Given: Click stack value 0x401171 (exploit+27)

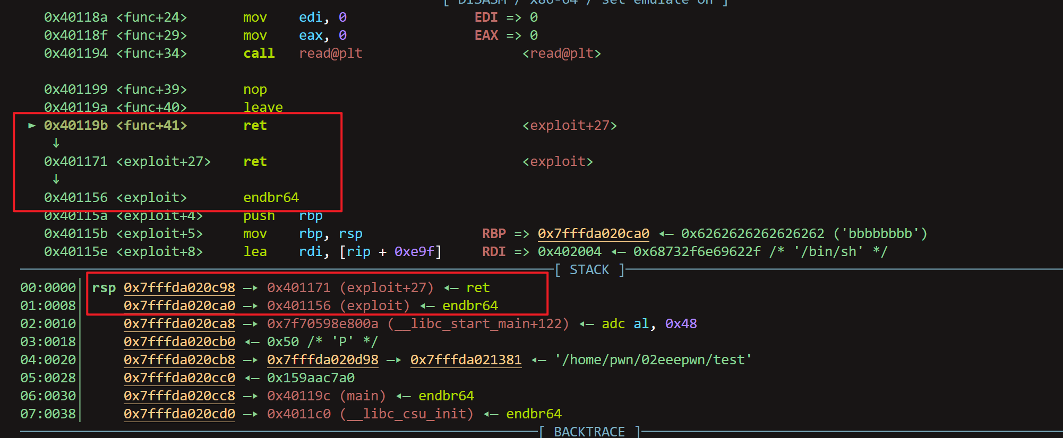Looking at the screenshot, I should (350, 288).
